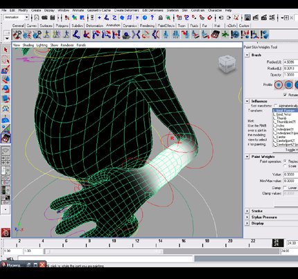Pick the Move tool in toolbox
Screen dimensions: 298x279
(6, 79)
